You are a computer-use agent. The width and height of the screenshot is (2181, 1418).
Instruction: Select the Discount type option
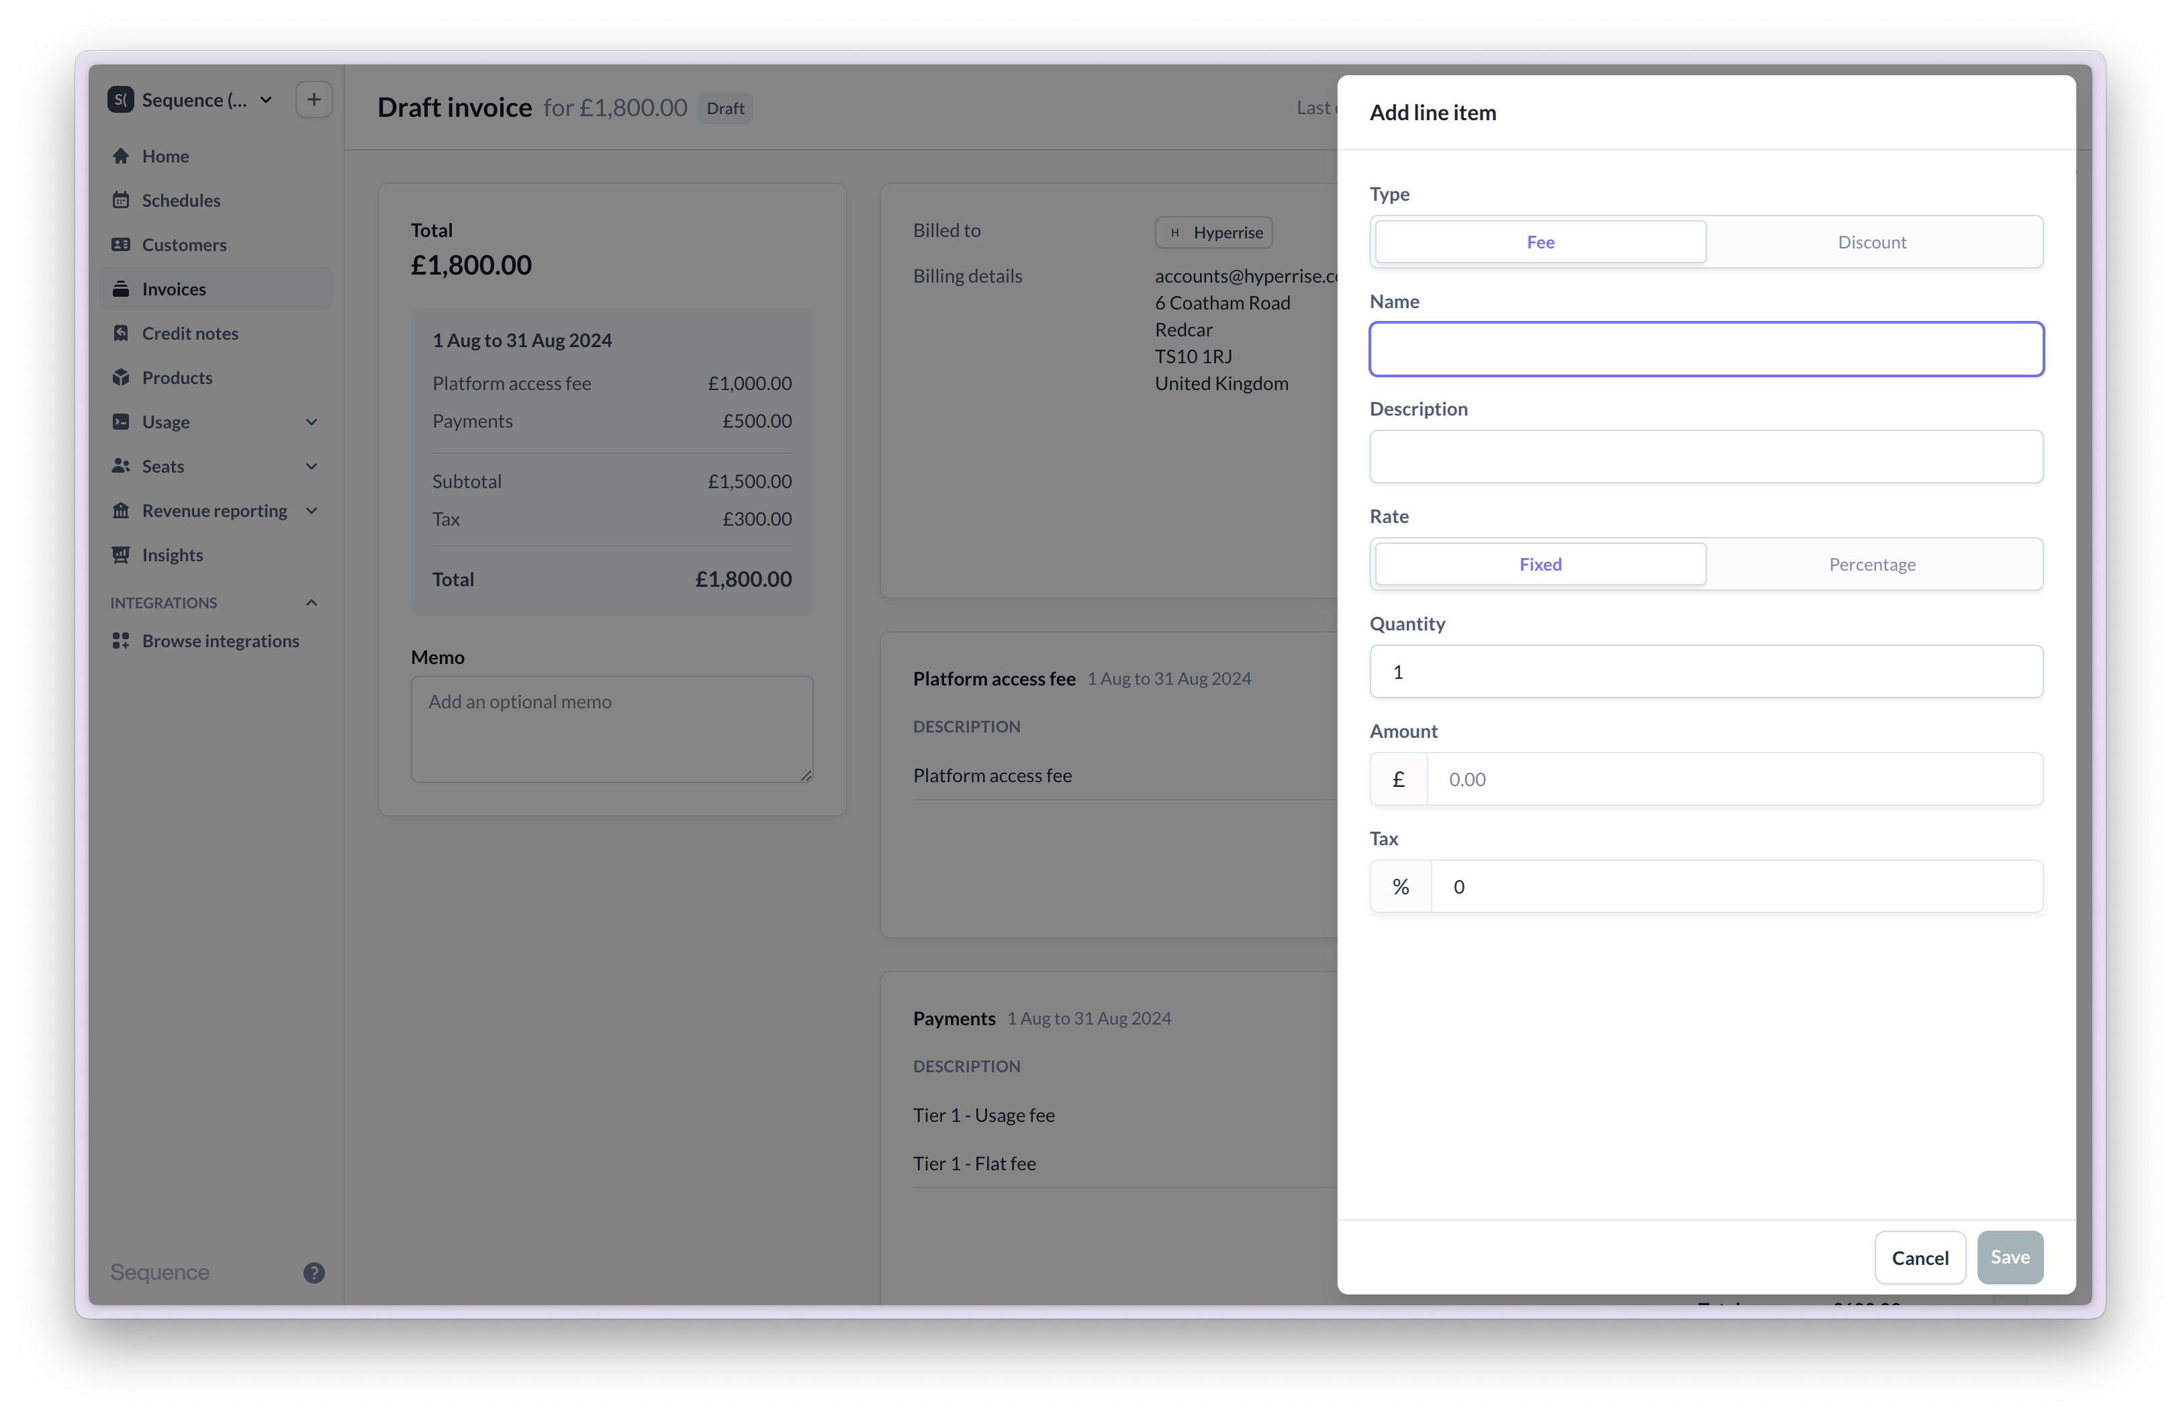[1872, 242]
